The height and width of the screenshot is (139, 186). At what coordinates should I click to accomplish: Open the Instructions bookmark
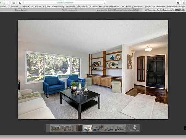click(70, 7)
